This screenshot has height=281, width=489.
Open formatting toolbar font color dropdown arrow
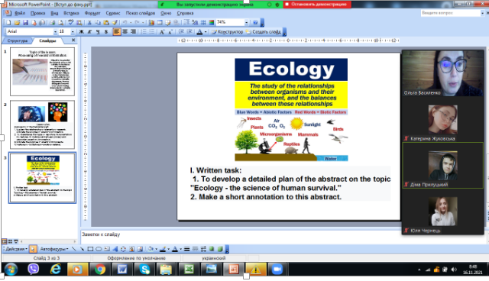[206, 32]
